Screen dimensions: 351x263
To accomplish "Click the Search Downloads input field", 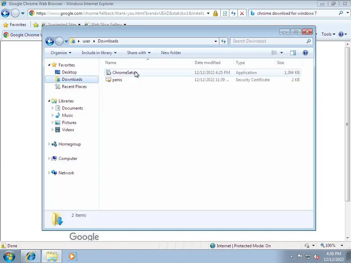I will pos(268,41).
